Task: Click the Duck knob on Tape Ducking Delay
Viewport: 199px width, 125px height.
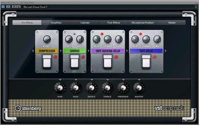Action: click(119, 39)
